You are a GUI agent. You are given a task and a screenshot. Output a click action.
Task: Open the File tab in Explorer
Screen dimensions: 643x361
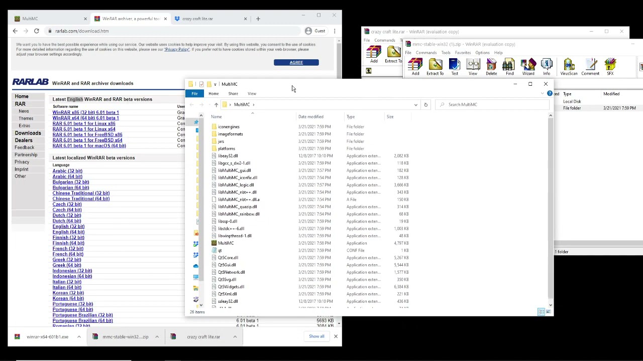coord(194,94)
